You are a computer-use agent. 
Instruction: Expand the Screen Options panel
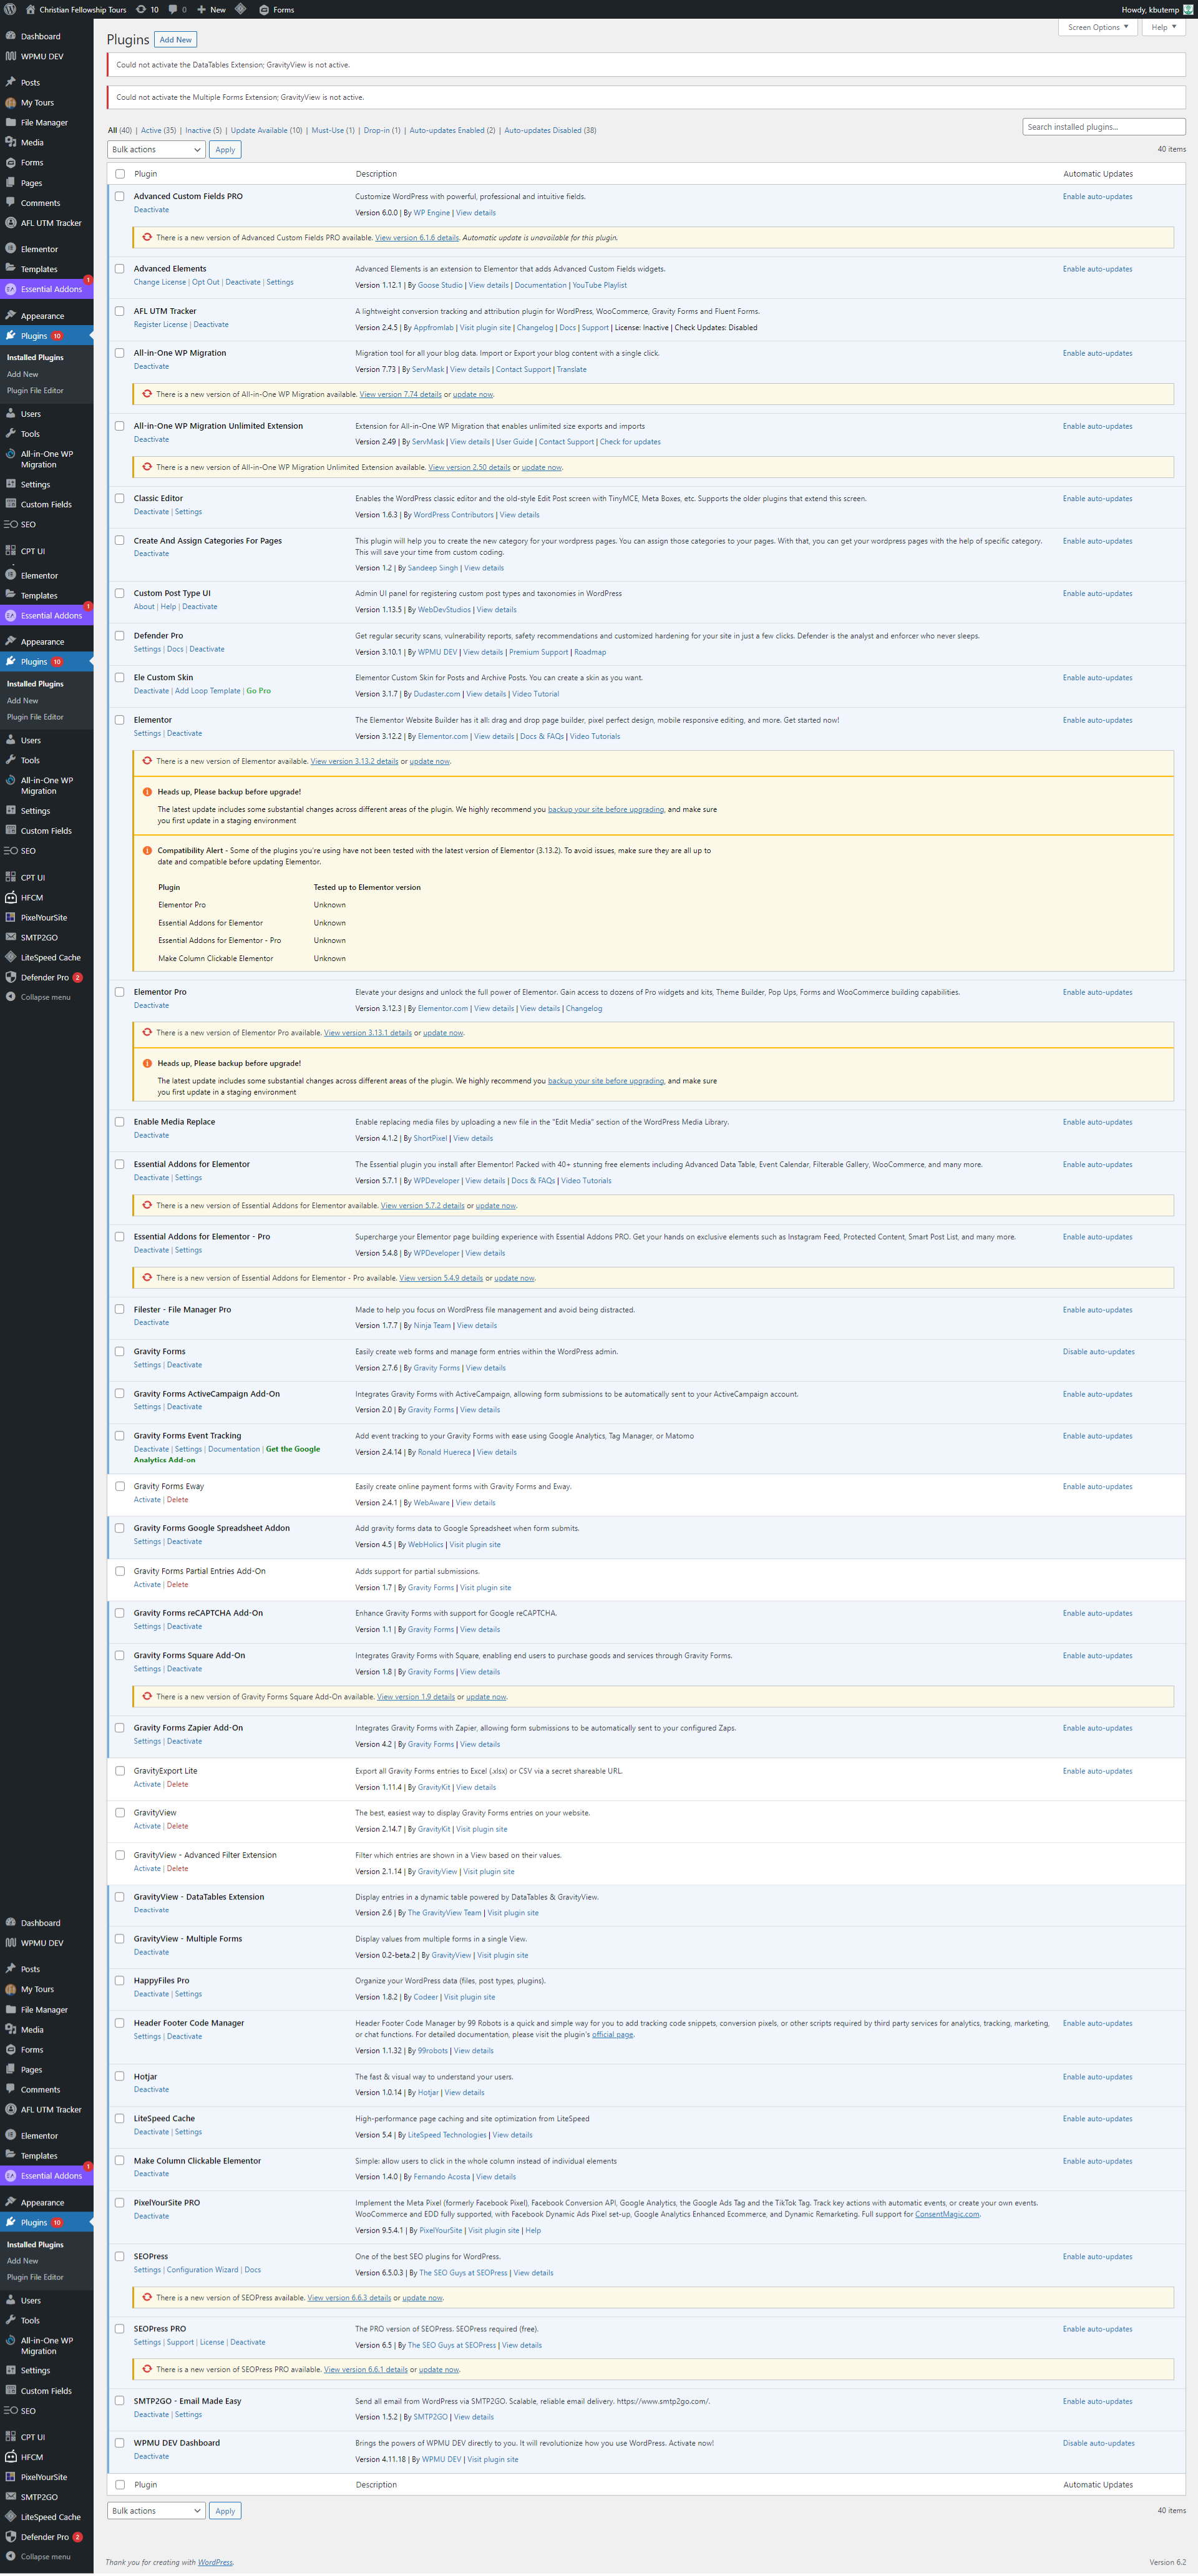pos(1097,27)
